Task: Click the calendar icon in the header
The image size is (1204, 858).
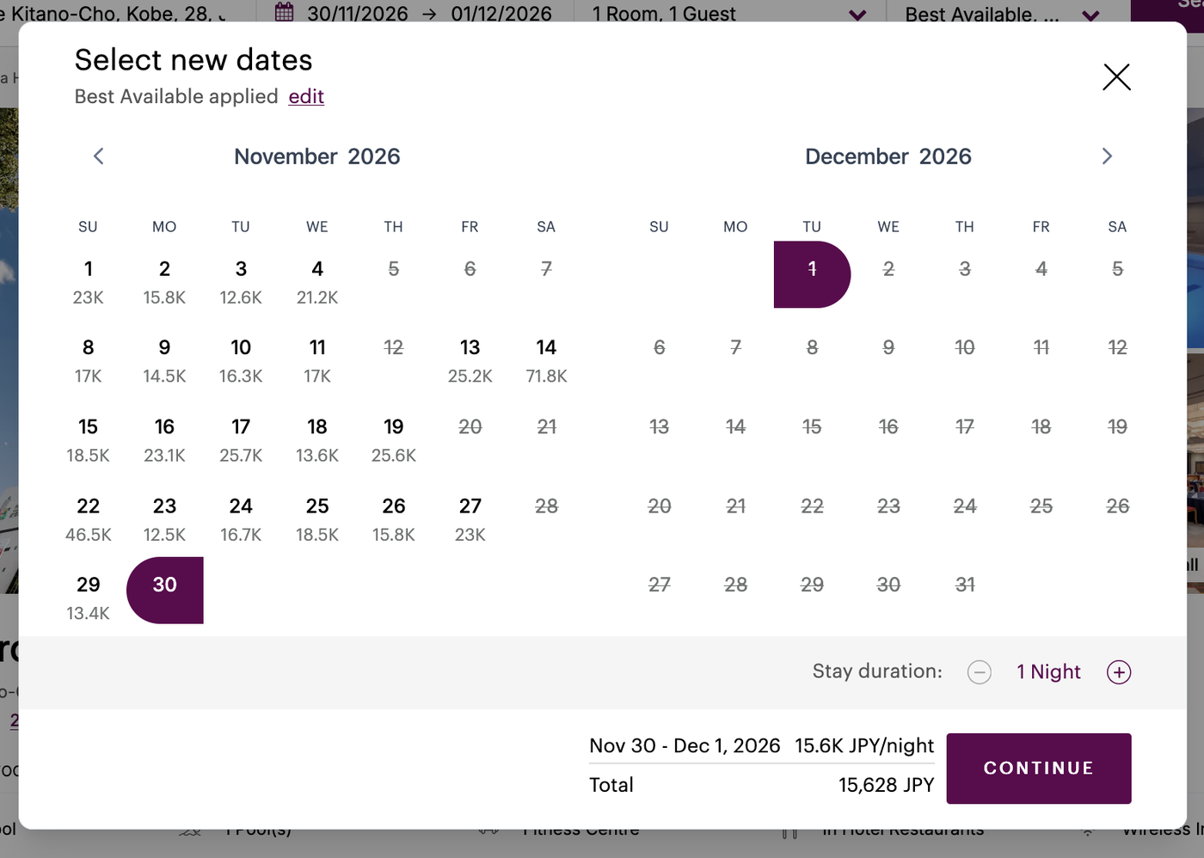Action: [285, 13]
